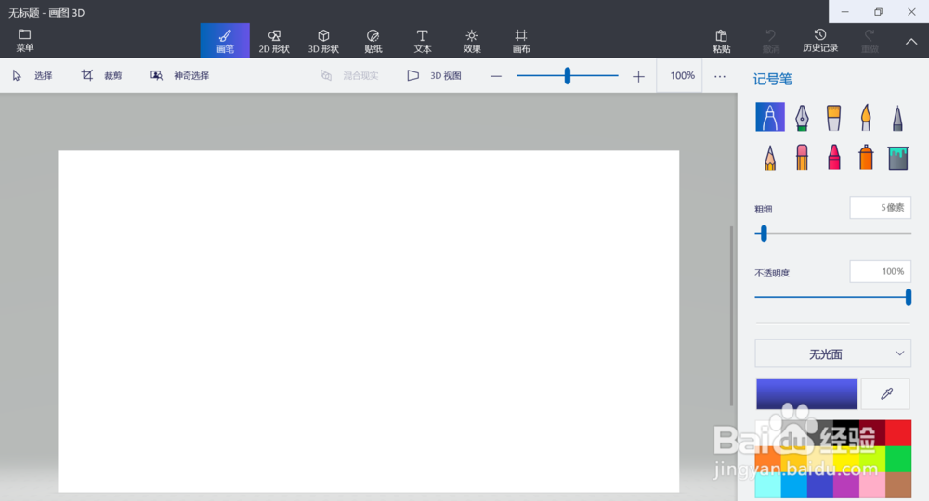929x501 pixels.
Task: Select the spray can tool
Action: coord(866,158)
